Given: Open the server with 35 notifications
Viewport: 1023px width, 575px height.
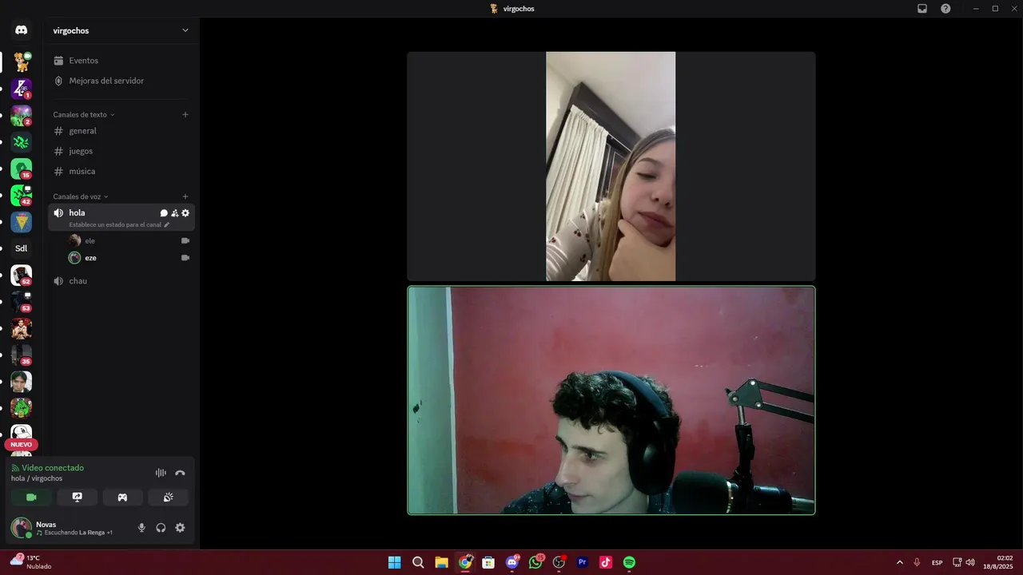Looking at the screenshot, I should coord(22,355).
